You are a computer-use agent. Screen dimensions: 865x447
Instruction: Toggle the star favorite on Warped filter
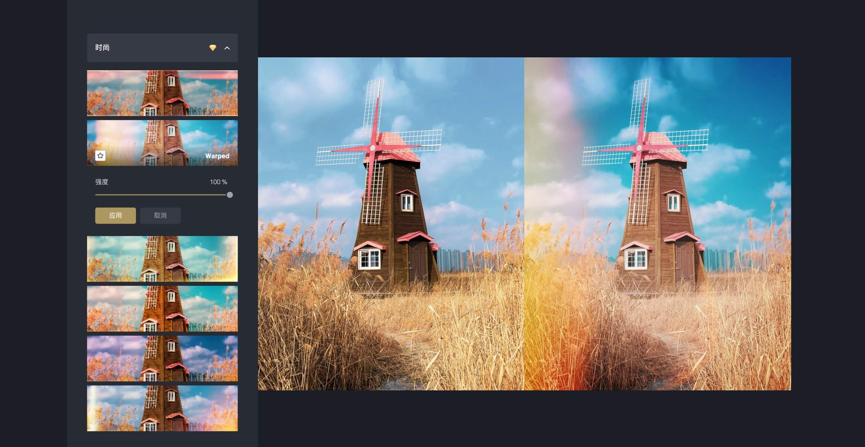click(x=100, y=155)
